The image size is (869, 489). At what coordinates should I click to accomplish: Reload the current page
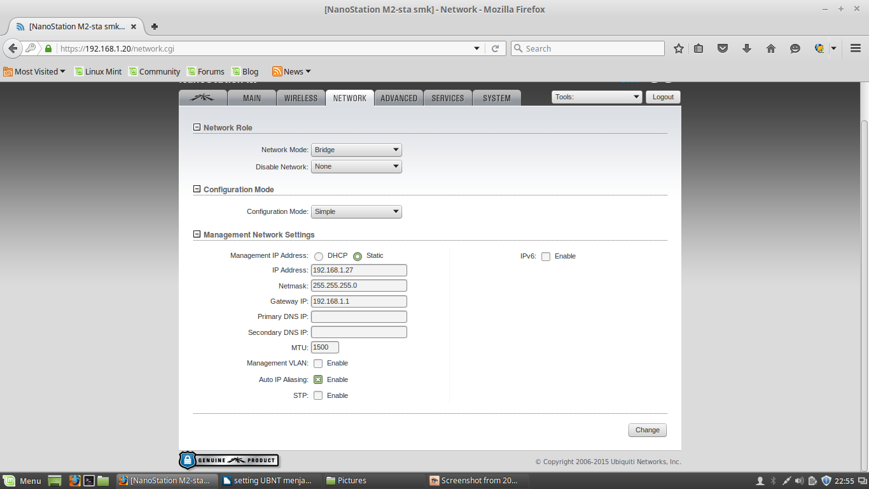(x=495, y=48)
